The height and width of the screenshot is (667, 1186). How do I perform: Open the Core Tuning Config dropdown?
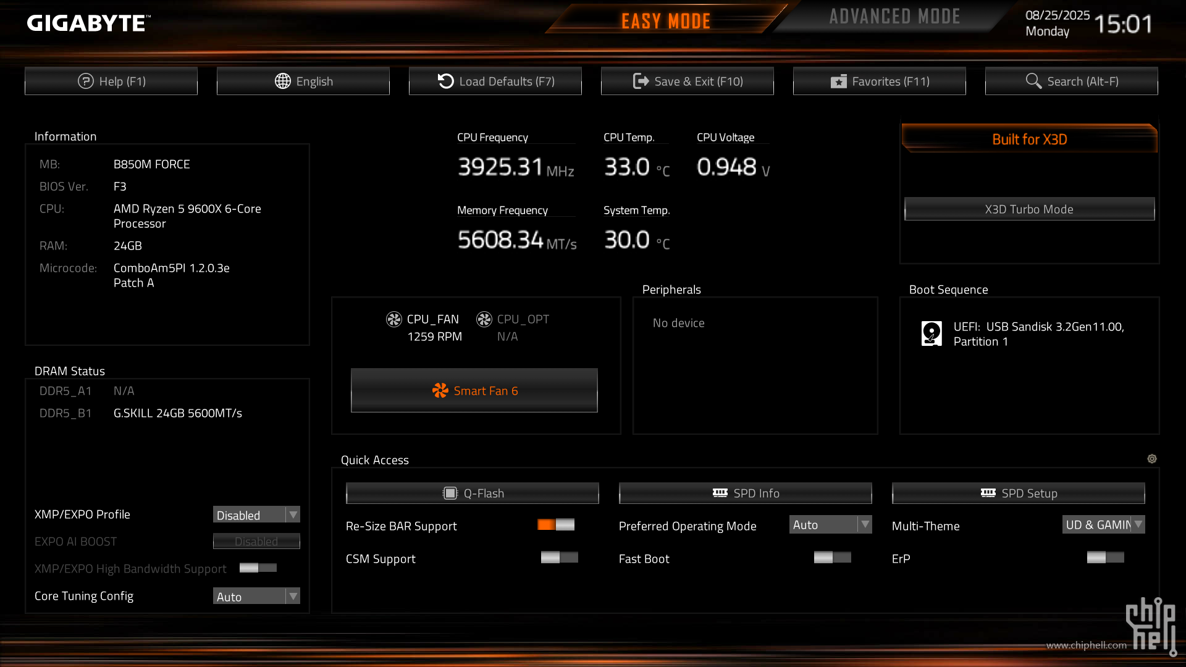[256, 596]
